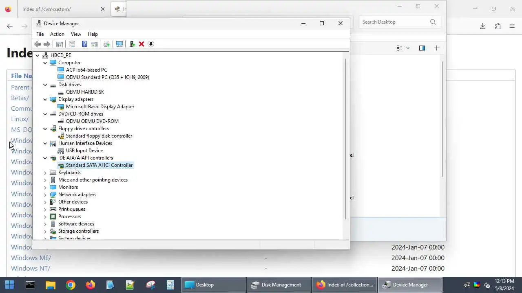The height and width of the screenshot is (293, 522).
Task: Collapse the HBCD_PE root node
Action: [38, 55]
